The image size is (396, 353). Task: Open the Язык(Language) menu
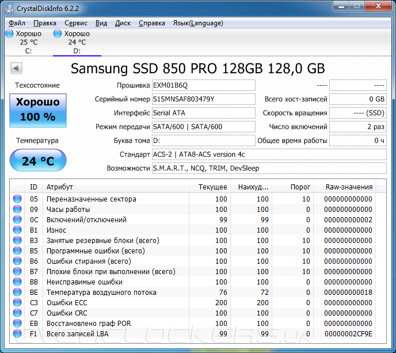point(198,23)
